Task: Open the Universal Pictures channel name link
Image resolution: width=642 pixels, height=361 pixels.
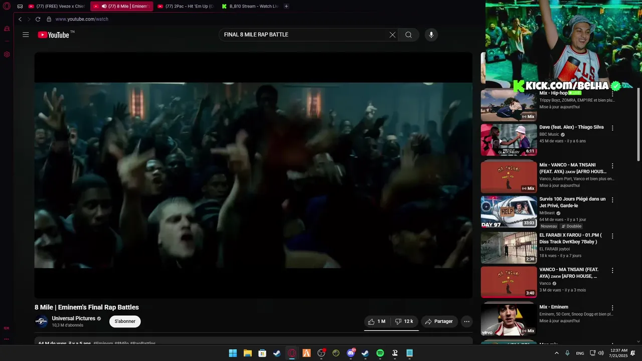Action: click(x=73, y=318)
